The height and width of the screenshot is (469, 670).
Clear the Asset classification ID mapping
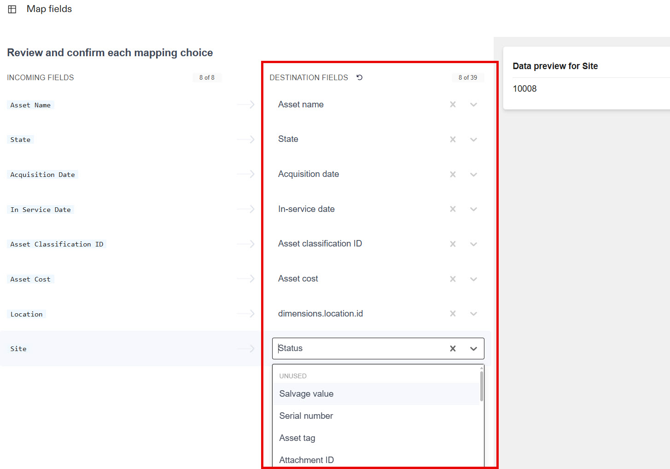click(453, 244)
